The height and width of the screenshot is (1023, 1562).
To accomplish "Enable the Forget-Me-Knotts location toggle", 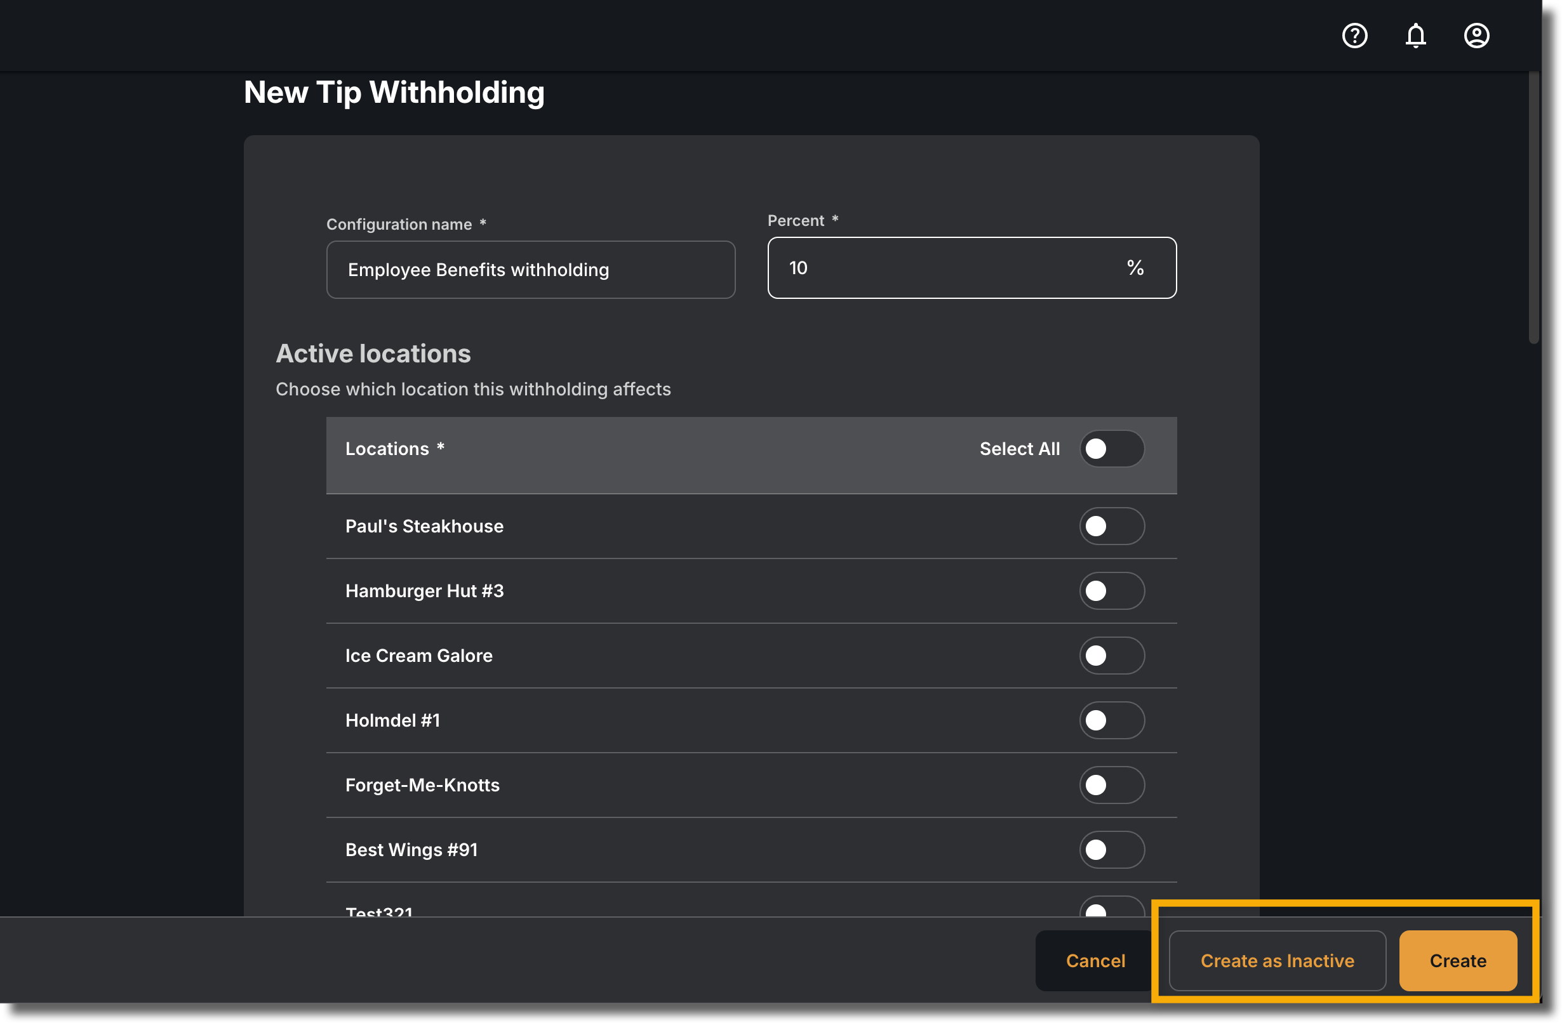I will [x=1112, y=785].
